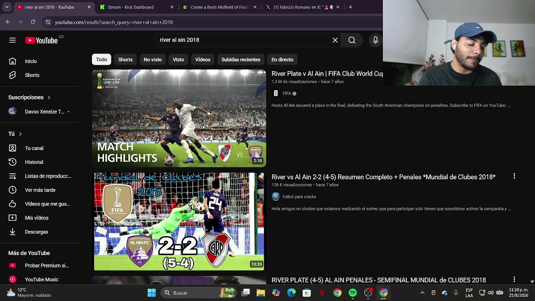Open Microsoft Store from the taskbar
This screenshot has width=535, height=301.
coord(307,293)
